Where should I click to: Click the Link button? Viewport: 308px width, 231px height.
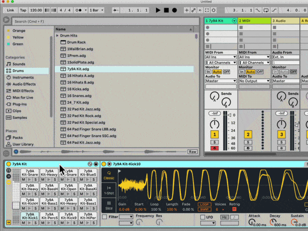[x=11, y=10]
